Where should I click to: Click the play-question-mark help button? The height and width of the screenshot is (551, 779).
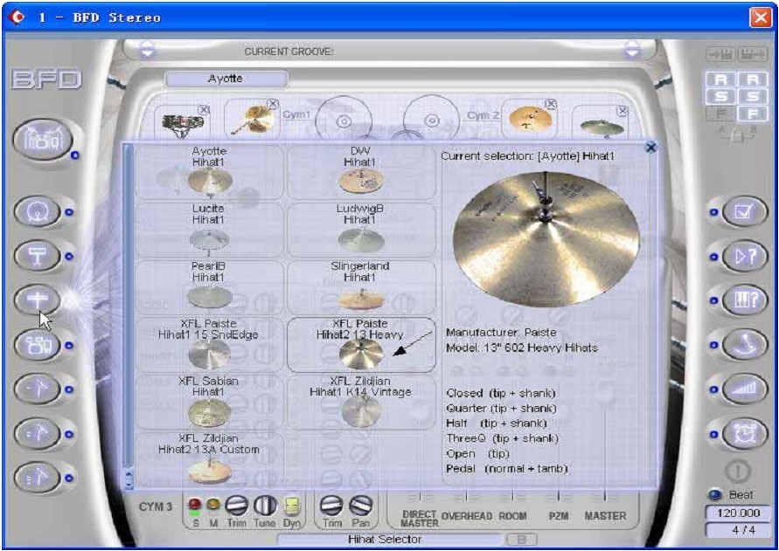pos(746,257)
